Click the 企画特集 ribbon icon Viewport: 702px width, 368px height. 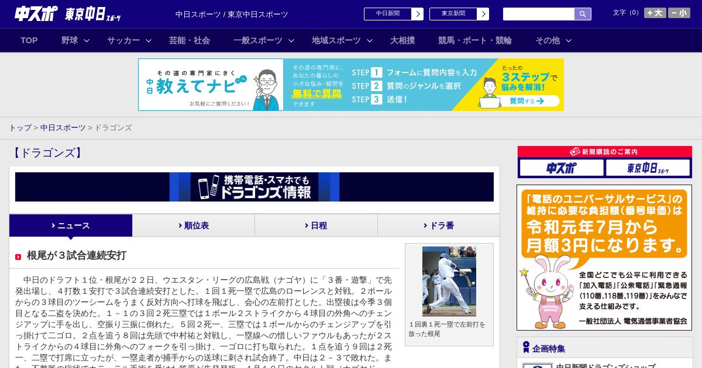526,348
